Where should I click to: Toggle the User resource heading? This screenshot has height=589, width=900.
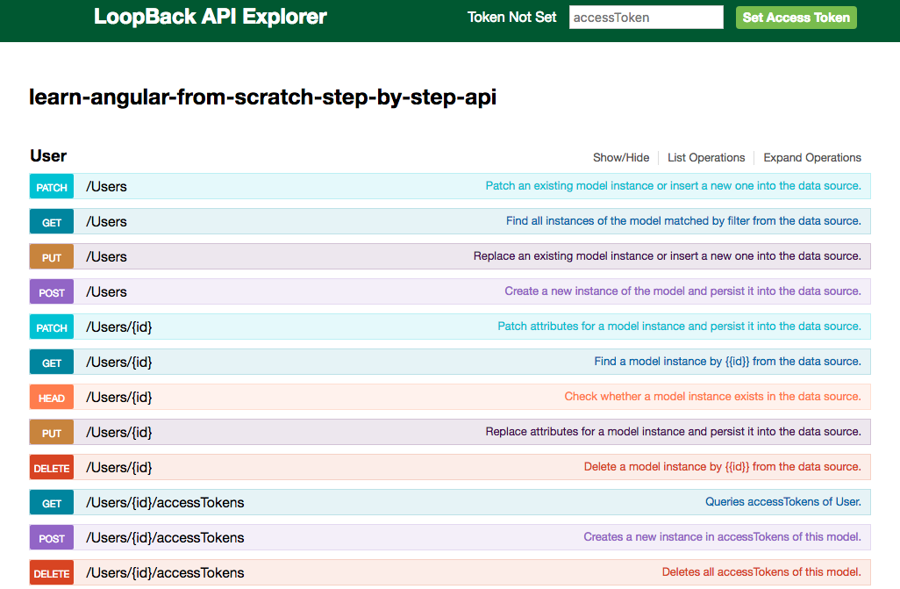click(48, 155)
